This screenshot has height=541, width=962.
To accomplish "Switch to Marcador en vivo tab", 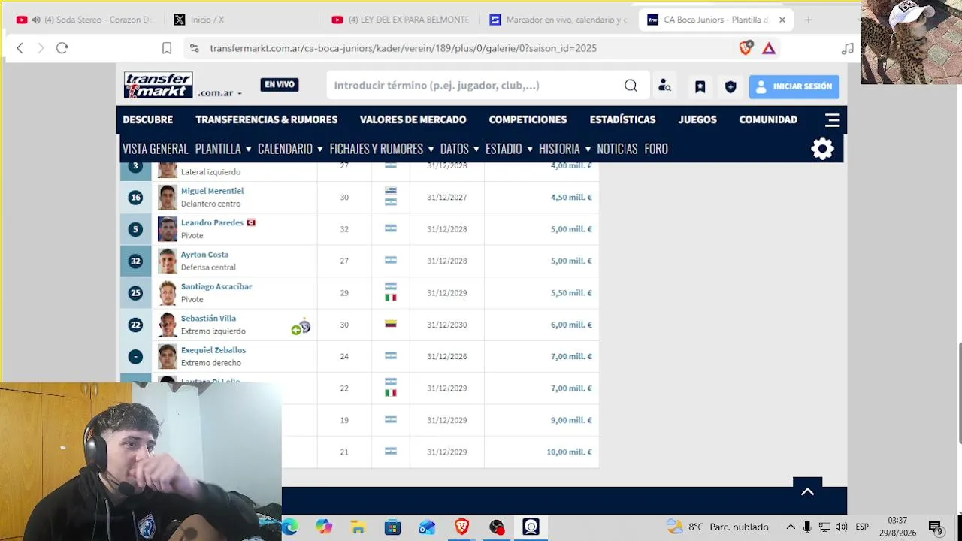I will [x=558, y=20].
